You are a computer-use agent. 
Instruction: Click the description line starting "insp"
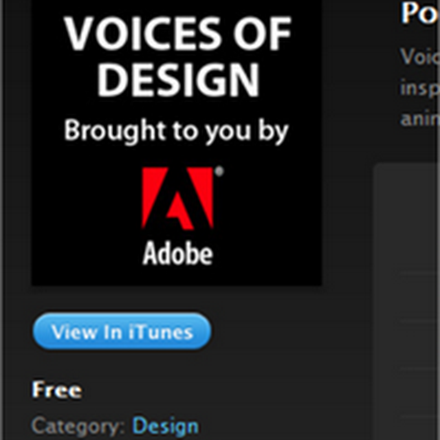(x=420, y=88)
